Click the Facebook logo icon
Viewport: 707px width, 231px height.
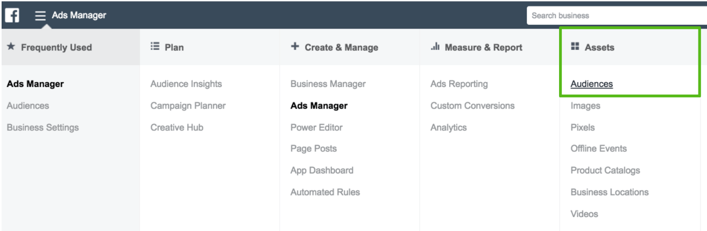12,15
